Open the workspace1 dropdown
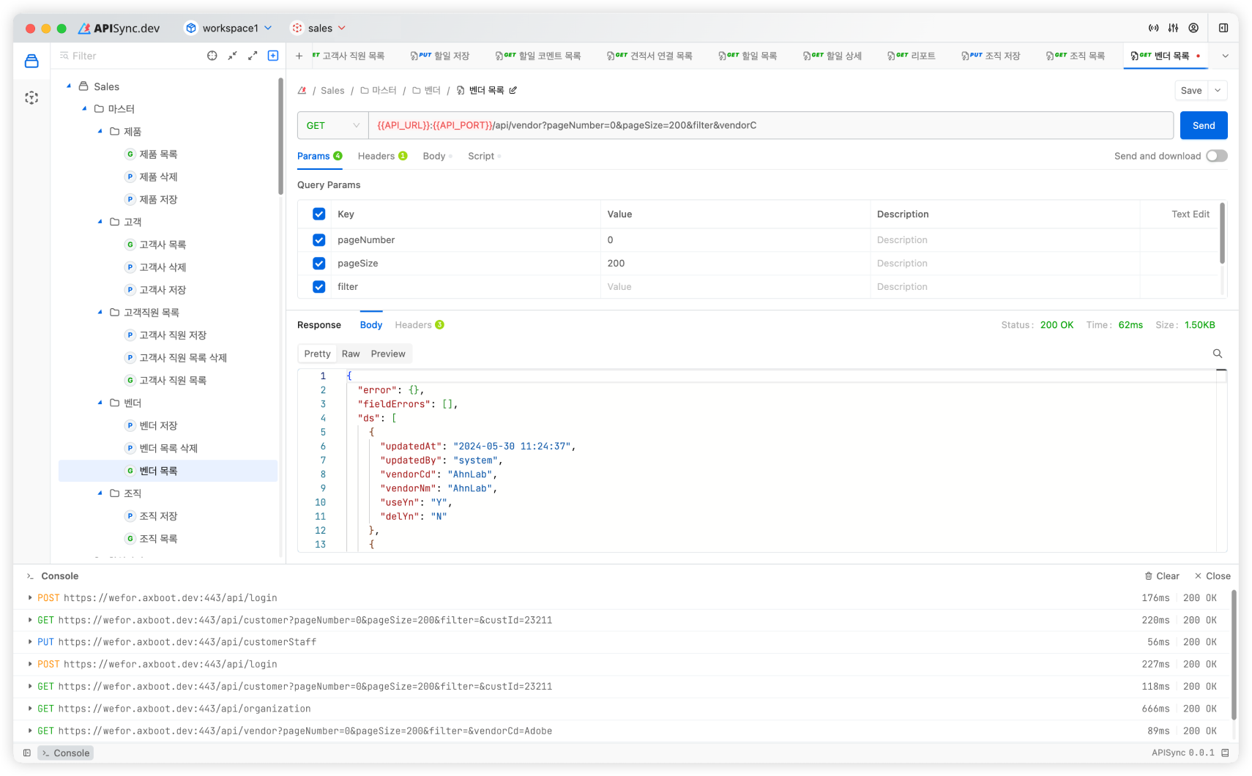 pyautogui.click(x=228, y=28)
